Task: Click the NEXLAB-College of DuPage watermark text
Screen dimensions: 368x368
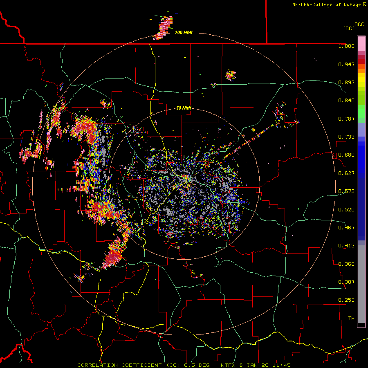Action: coord(329,4)
